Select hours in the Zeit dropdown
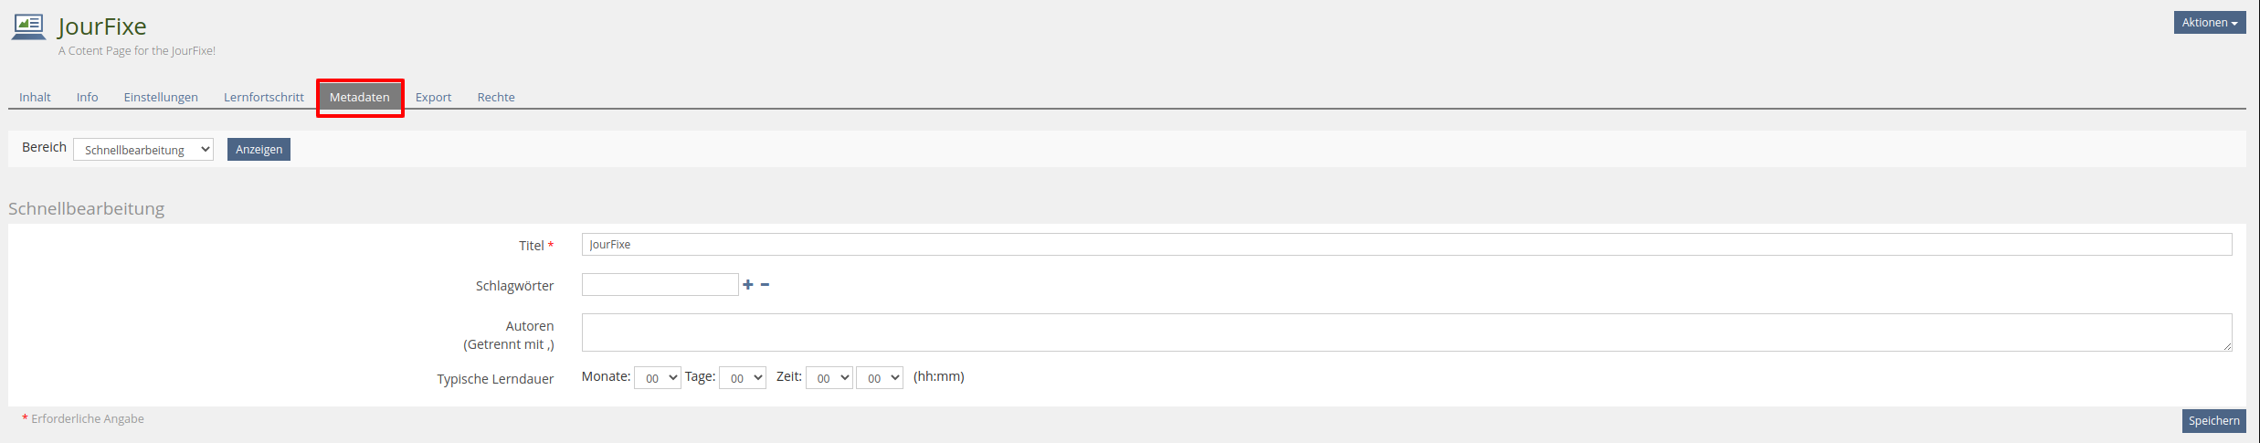This screenshot has height=443, width=2260. click(829, 378)
